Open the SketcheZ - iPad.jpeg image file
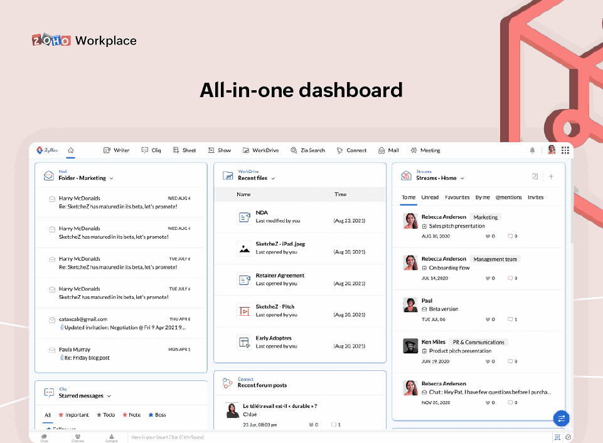 point(300,248)
